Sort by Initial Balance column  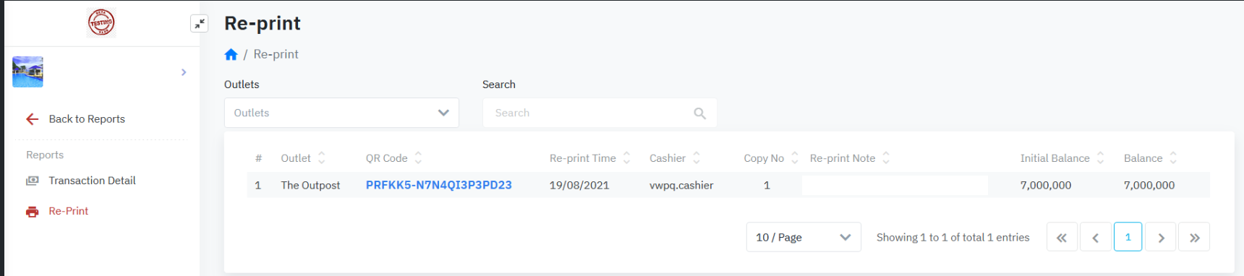1100,158
